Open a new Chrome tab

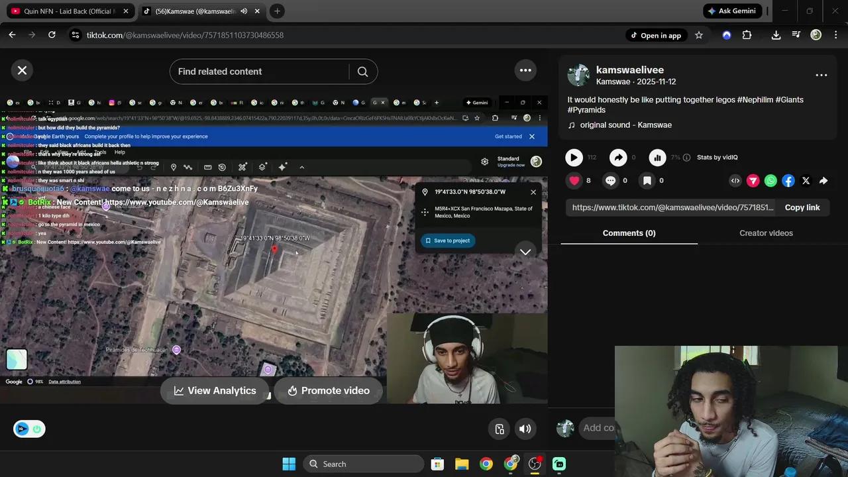(x=277, y=11)
